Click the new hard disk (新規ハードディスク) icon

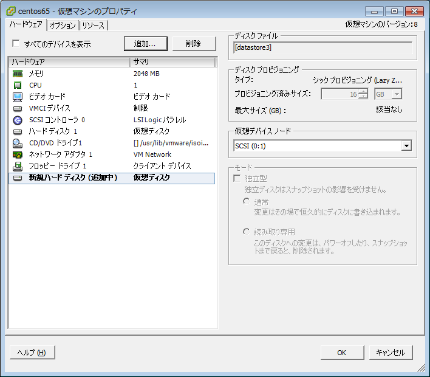point(18,178)
